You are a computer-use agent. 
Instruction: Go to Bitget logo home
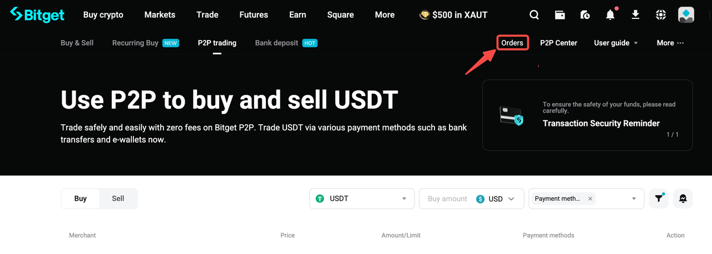pyautogui.click(x=37, y=15)
